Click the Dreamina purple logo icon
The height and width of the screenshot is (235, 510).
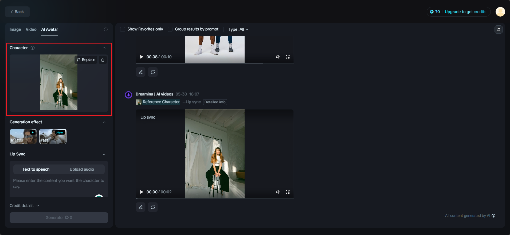pos(128,95)
